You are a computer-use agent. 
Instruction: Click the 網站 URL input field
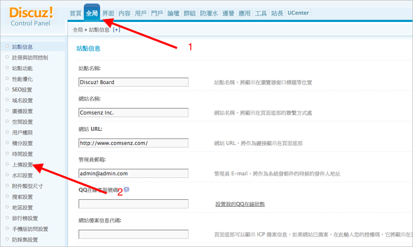134,143
